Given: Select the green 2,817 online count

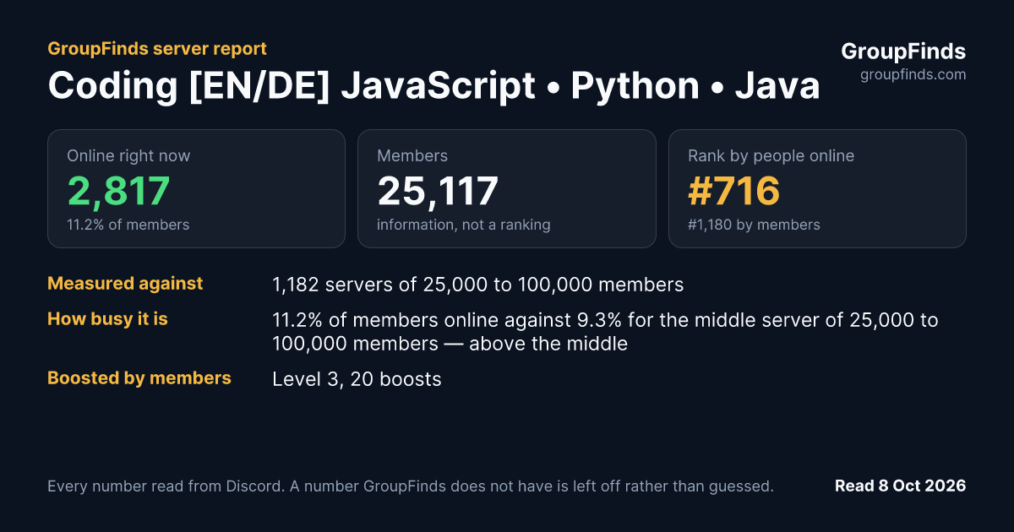Looking at the screenshot, I should click(118, 191).
